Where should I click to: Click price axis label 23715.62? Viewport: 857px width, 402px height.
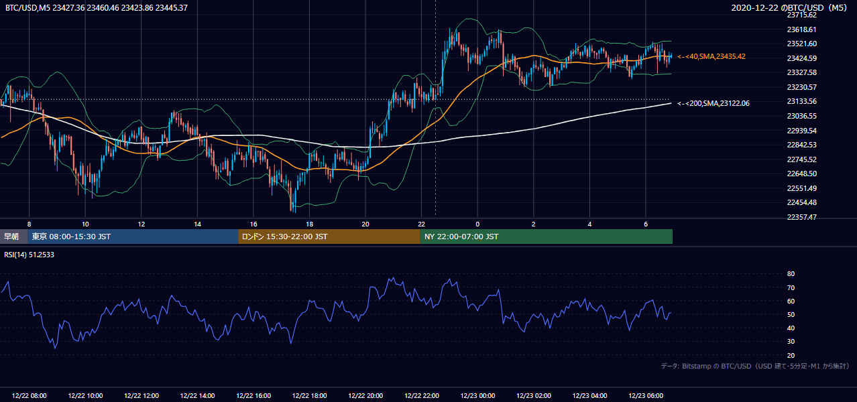pyautogui.click(x=801, y=15)
